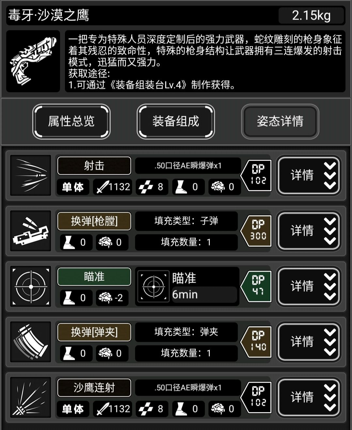Click the green 瞄准 action label

(x=94, y=277)
